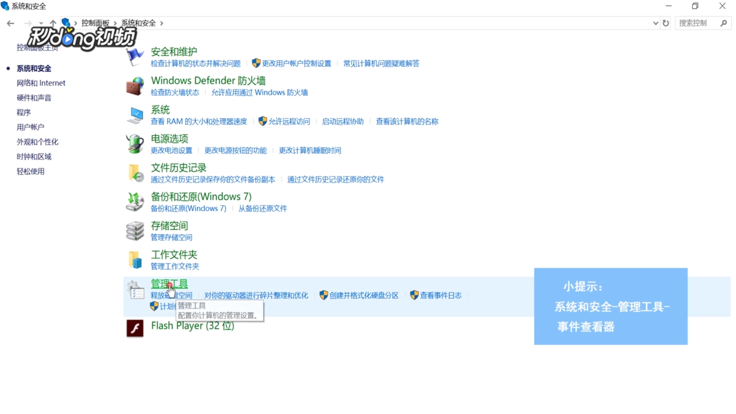Click the shield icon beside 创建并格式化硬盘分区
This screenshot has height=414, width=736.
pyautogui.click(x=323, y=295)
